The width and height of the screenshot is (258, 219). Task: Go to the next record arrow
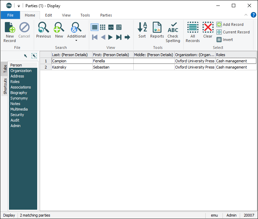(111, 37)
